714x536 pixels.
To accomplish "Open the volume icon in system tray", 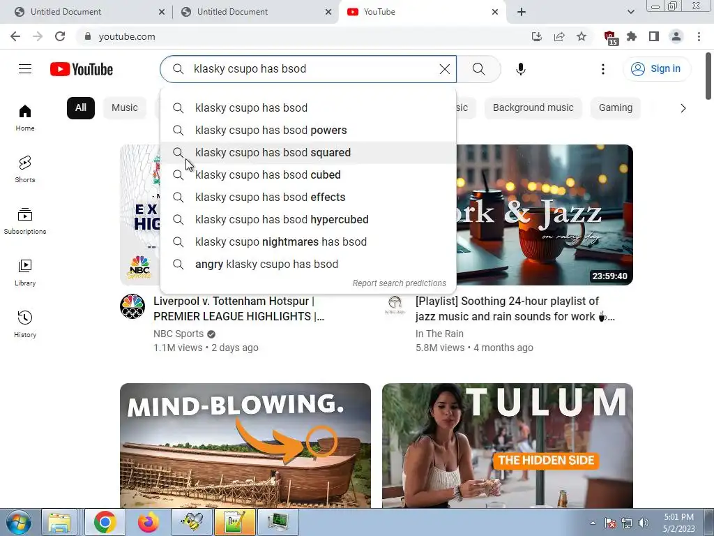I will pos(644,523).
